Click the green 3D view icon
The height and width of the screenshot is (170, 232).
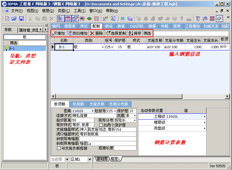(89, 19)
